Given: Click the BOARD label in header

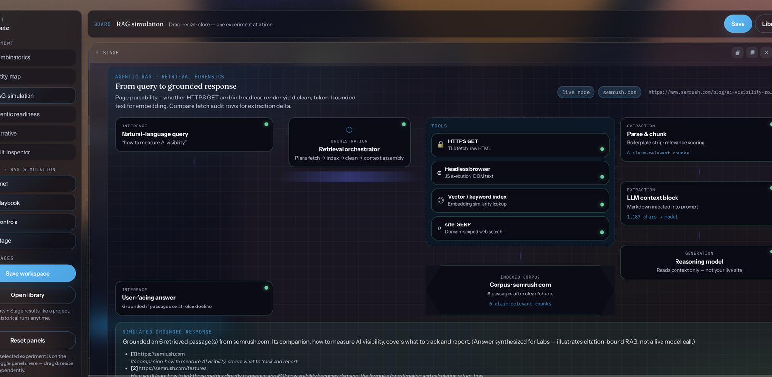Looking at the screenshot, I should pyautogui.click(x=102, y=24).
